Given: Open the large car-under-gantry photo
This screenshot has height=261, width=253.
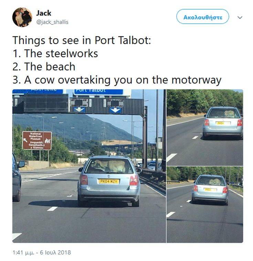Looking at the screenshot, I should tap(89, 166).
